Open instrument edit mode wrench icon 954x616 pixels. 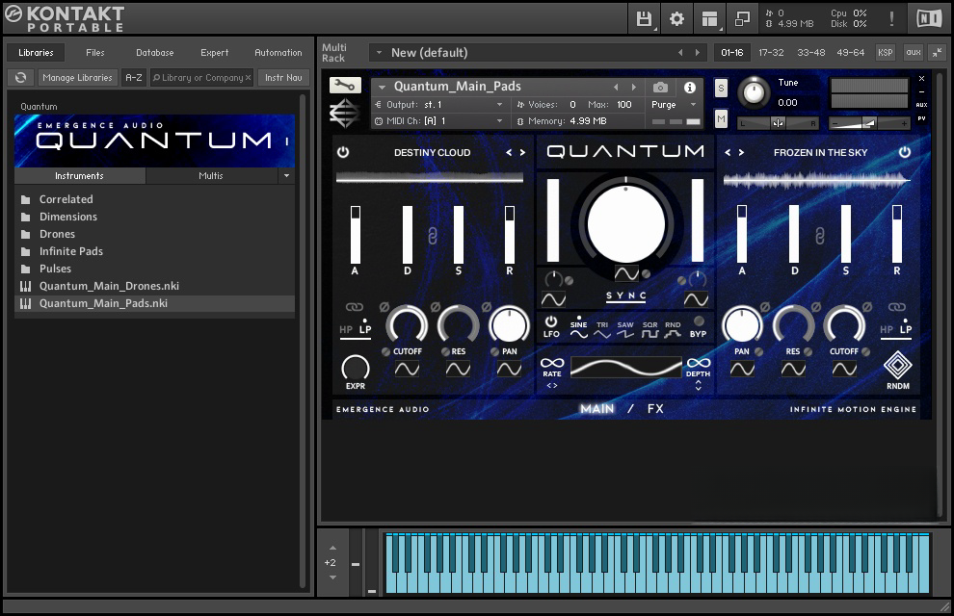[x=345, y=85]
